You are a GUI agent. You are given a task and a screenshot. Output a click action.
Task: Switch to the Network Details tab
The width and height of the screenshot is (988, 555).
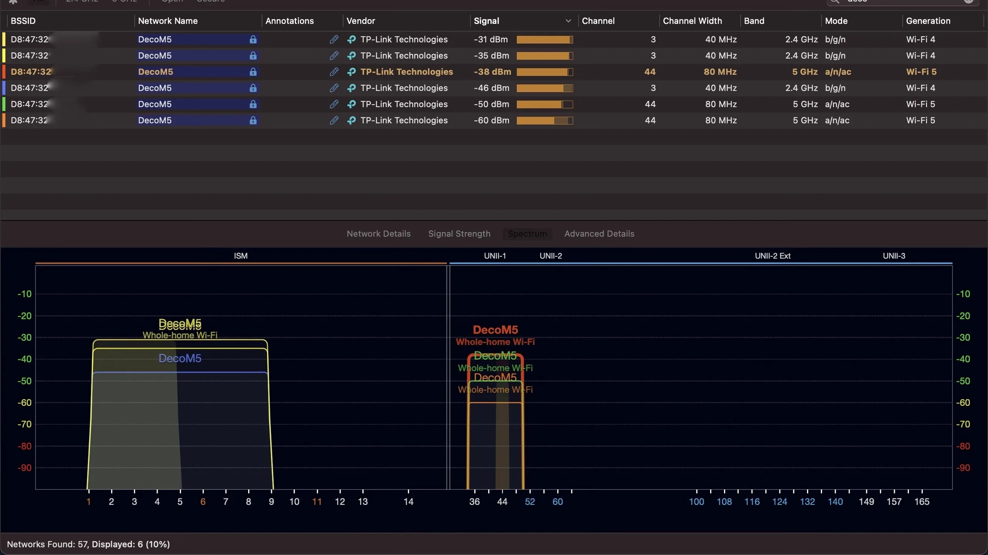378,234
